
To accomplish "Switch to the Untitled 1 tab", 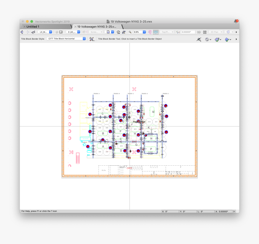I will coord(33,27).
